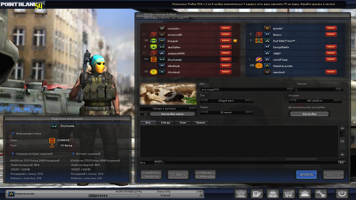Open the PB cards icon
This screenshot has width=356, height=200.
pos(257,194)
